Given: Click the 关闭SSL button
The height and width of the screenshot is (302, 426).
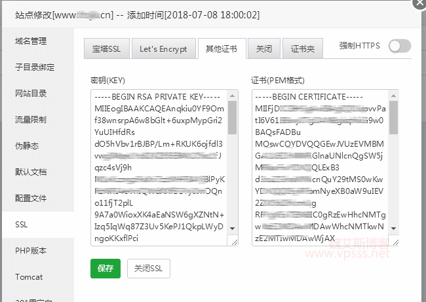Looking at the screenshot, I should point(149,269).
